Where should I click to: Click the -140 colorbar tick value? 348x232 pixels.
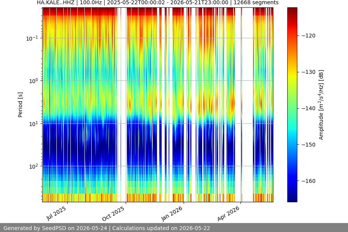click(309, 108)
